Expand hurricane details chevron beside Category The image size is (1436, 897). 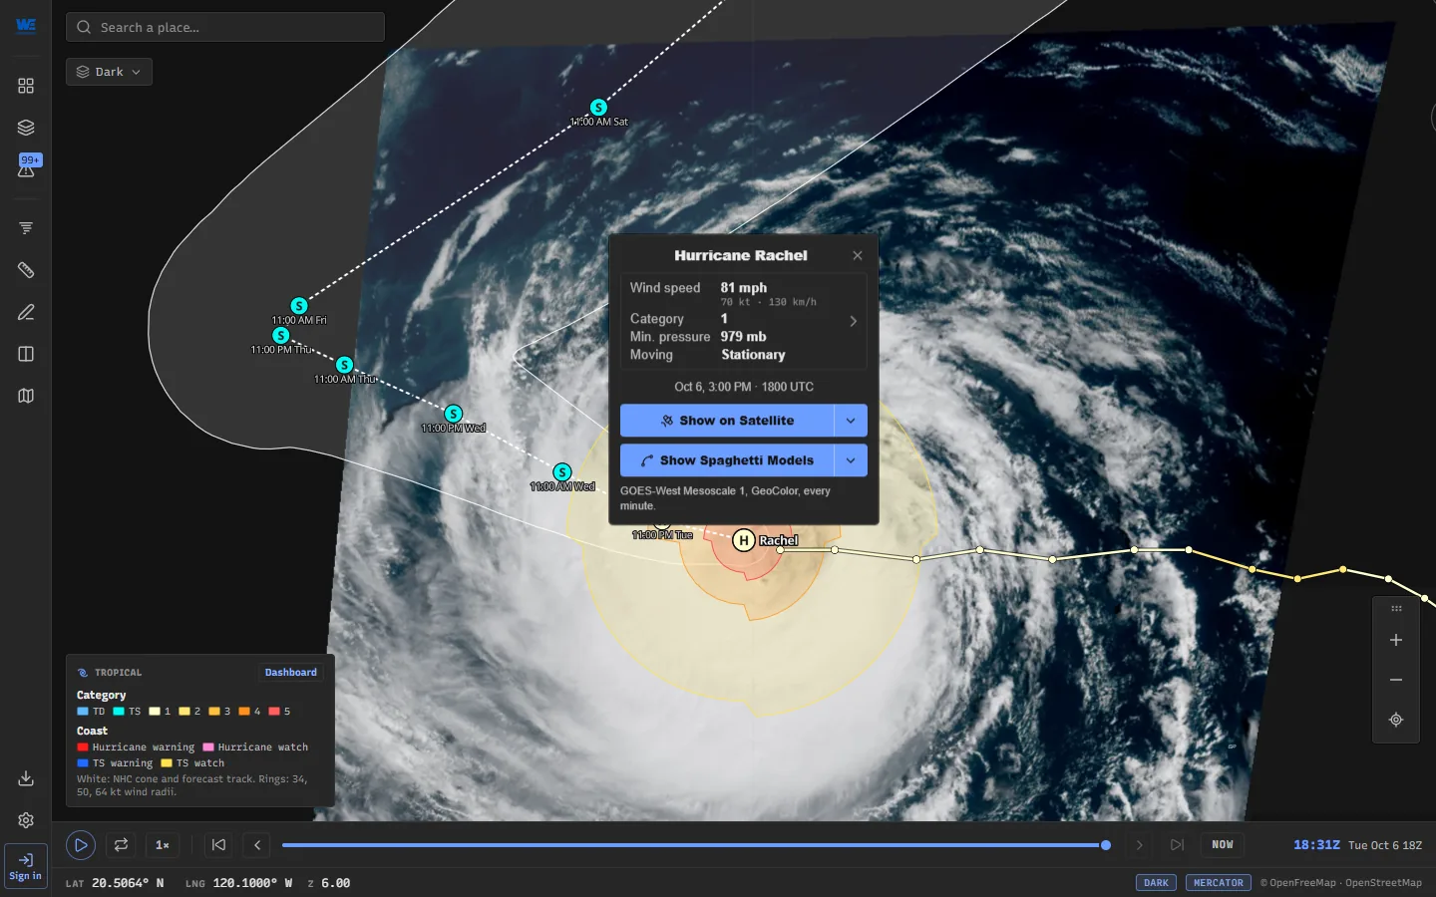click(853, 321)
